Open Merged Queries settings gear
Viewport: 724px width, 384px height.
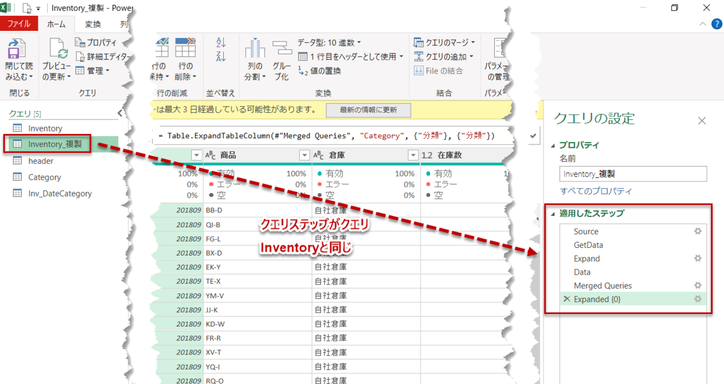tap(698, 286)
